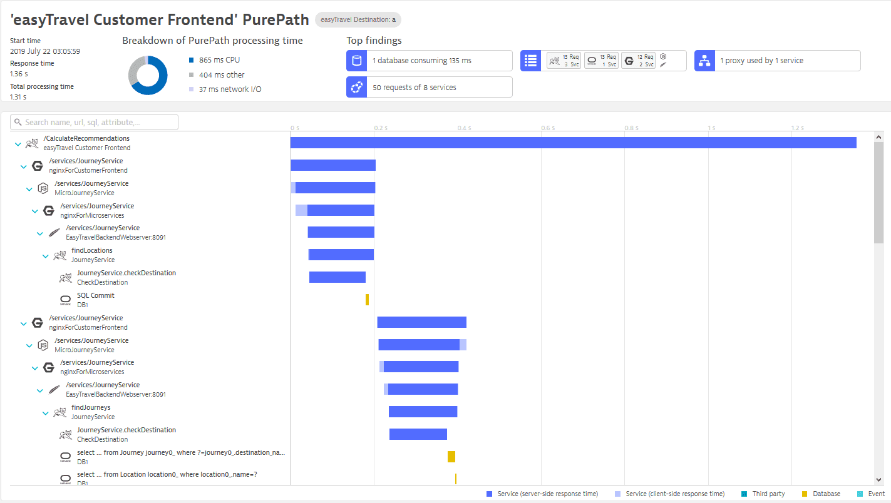The height and width of the screenshot is (503, 891).
Task: Click the 'Service (client-side response time)' legend swatch
Action: (x=618, y=494)
